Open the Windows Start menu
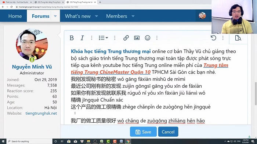The height and width of the screenshot is (144, 257). tap(3, 141)
